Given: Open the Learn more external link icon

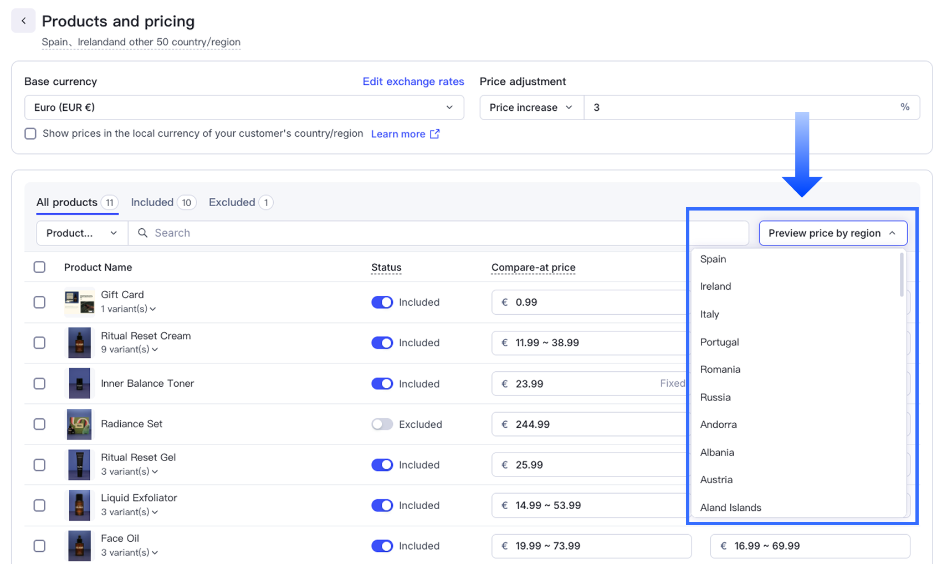Looking at the screenshot, I should pos(435,134).
